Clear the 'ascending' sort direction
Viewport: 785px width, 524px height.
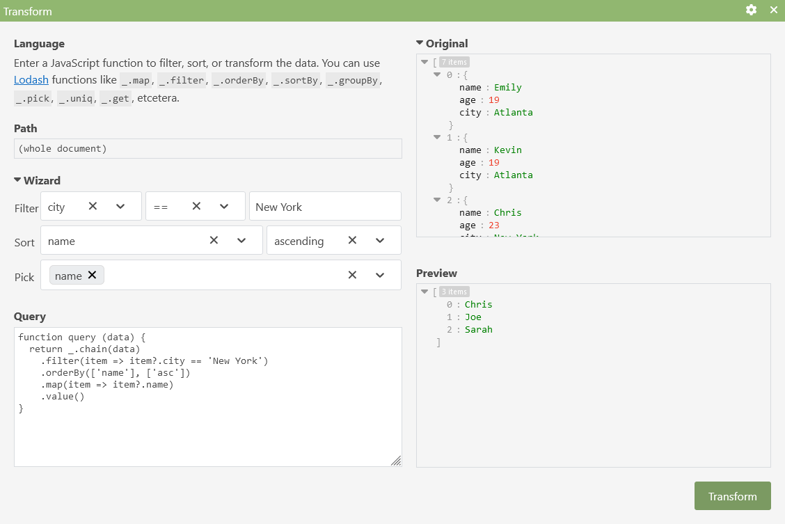[x=352, y=240]
